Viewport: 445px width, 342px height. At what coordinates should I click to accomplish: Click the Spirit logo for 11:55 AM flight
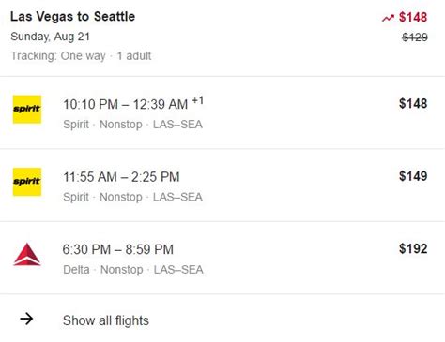[x=27, y=182]
